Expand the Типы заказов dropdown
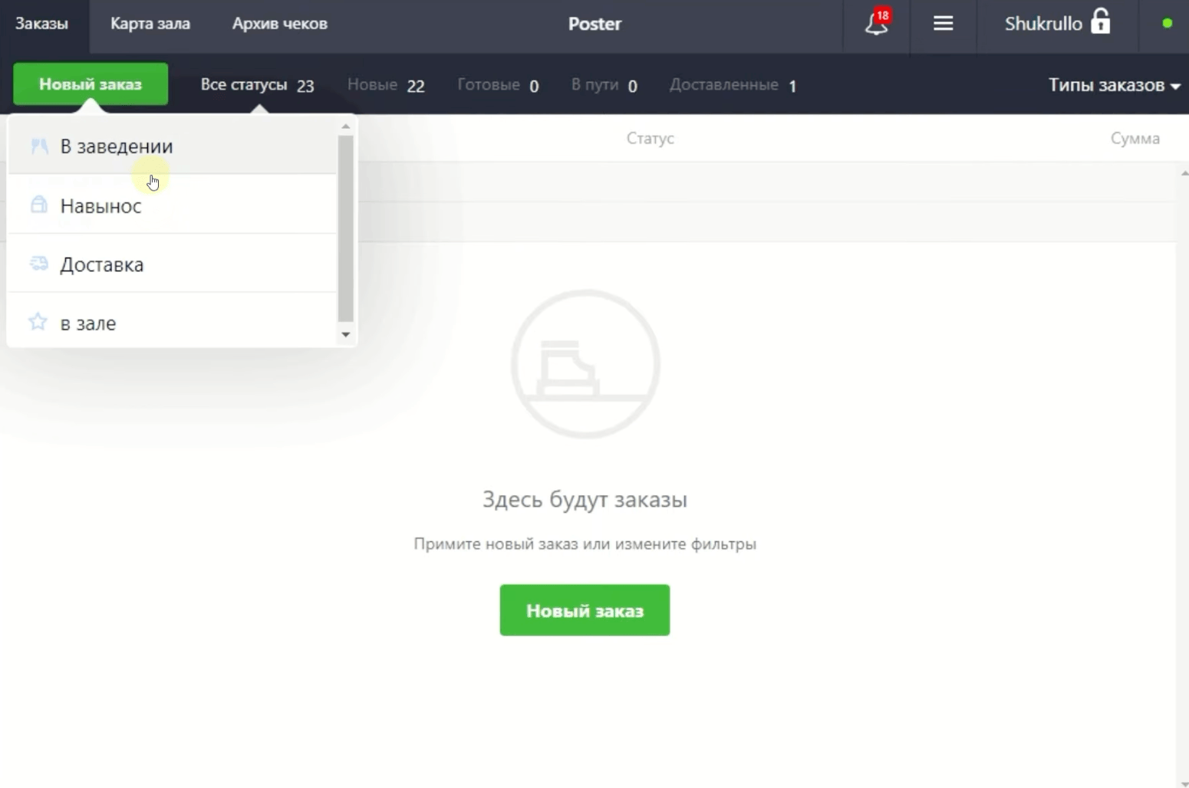This screenshot has height=788, width=1189. 1113,85
